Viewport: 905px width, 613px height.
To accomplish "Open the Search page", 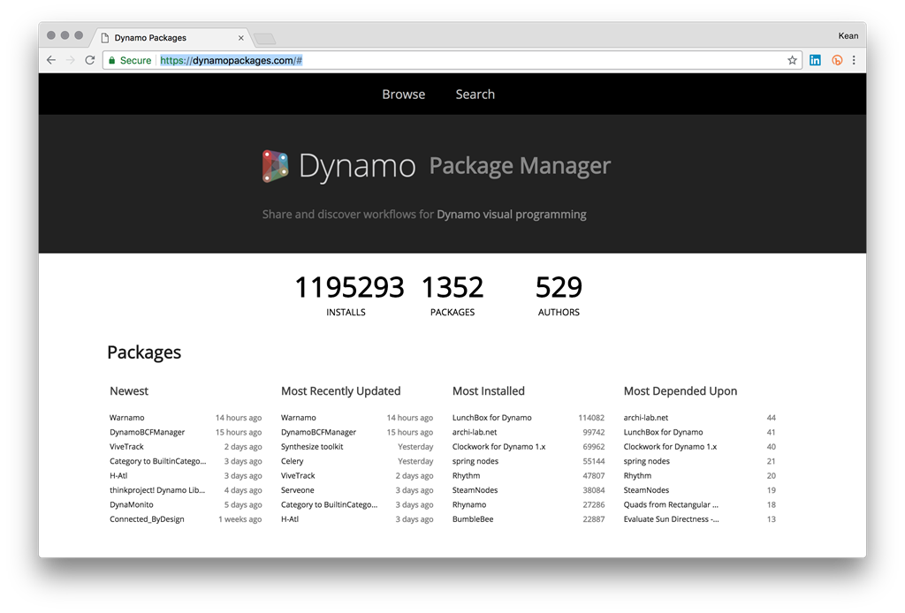I will pos(475,95).
